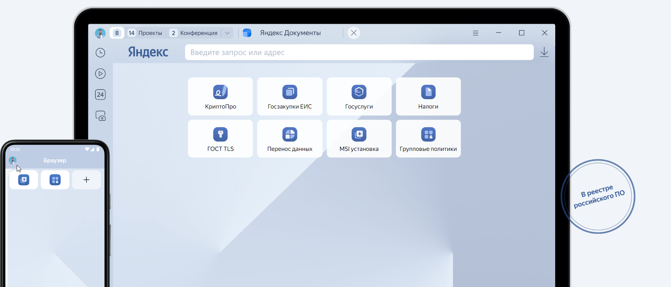671x287 pixels.
Task: Open the КриптоПро tile
Action: tap(220, 96)
